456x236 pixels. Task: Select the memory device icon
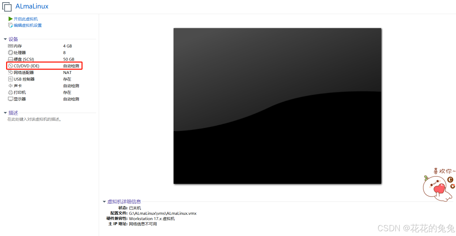tap(11, 46)
